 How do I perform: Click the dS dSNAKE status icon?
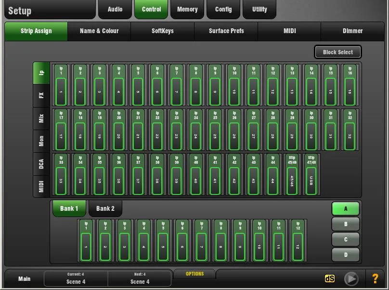click(x=329, y=278)
